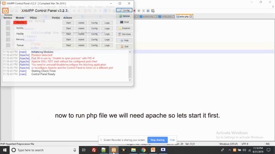Hide the screen sharing notice
This screenshot has height=154, width=275.
coord(172,140)
